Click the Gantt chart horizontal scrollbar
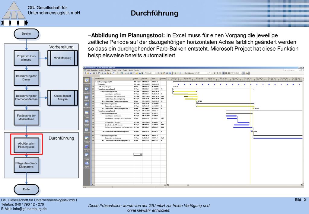This screenshot has height=214, width=309. point(234,185)
